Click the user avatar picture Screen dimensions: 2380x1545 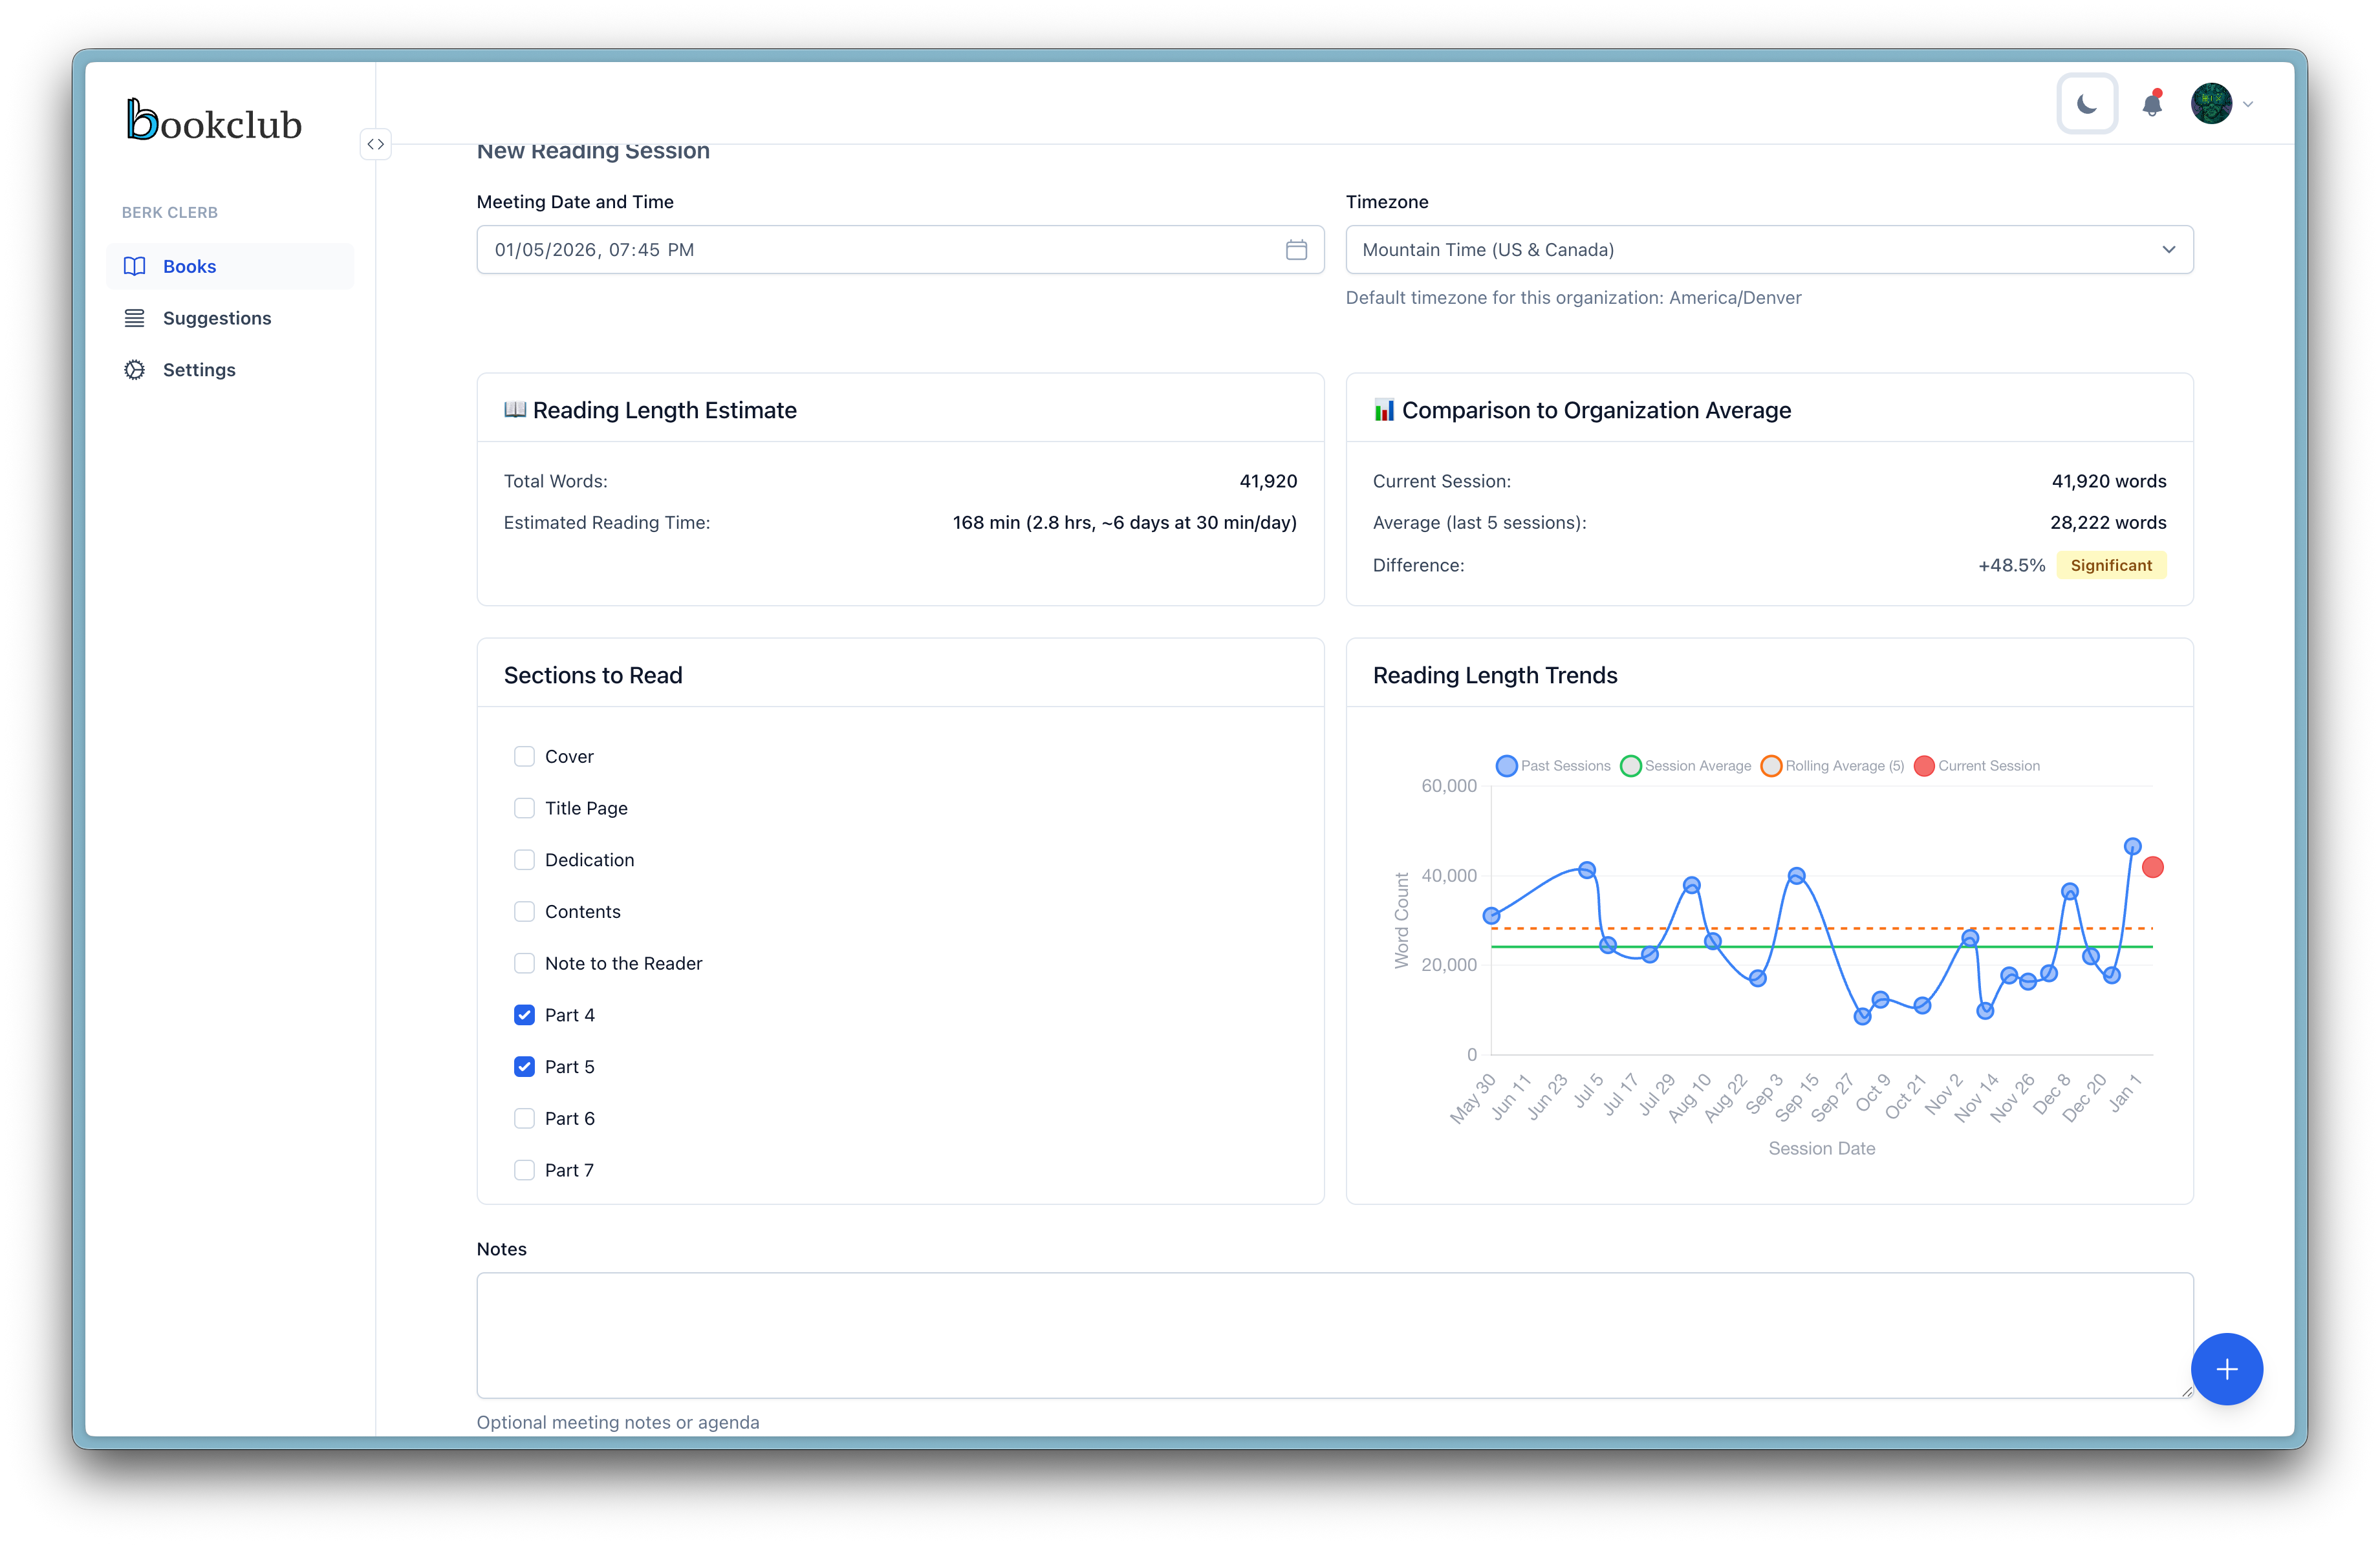click(x=2211, y=104)
